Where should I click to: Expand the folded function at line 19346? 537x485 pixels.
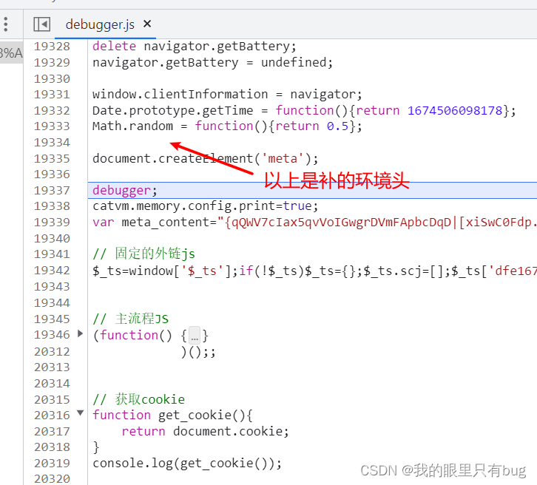click(x=80, y=333)
